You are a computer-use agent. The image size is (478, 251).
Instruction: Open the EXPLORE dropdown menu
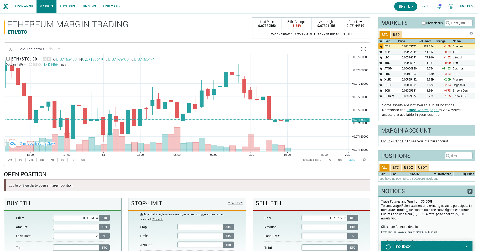coord(112,6)
